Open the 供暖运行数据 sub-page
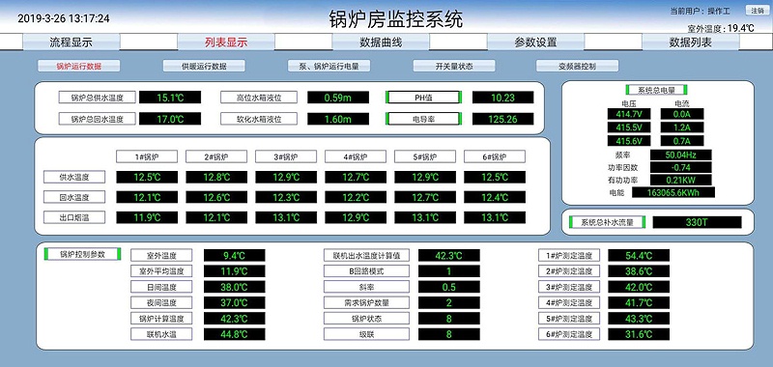Viewport: 773px width, 367px height. (204, 66)
